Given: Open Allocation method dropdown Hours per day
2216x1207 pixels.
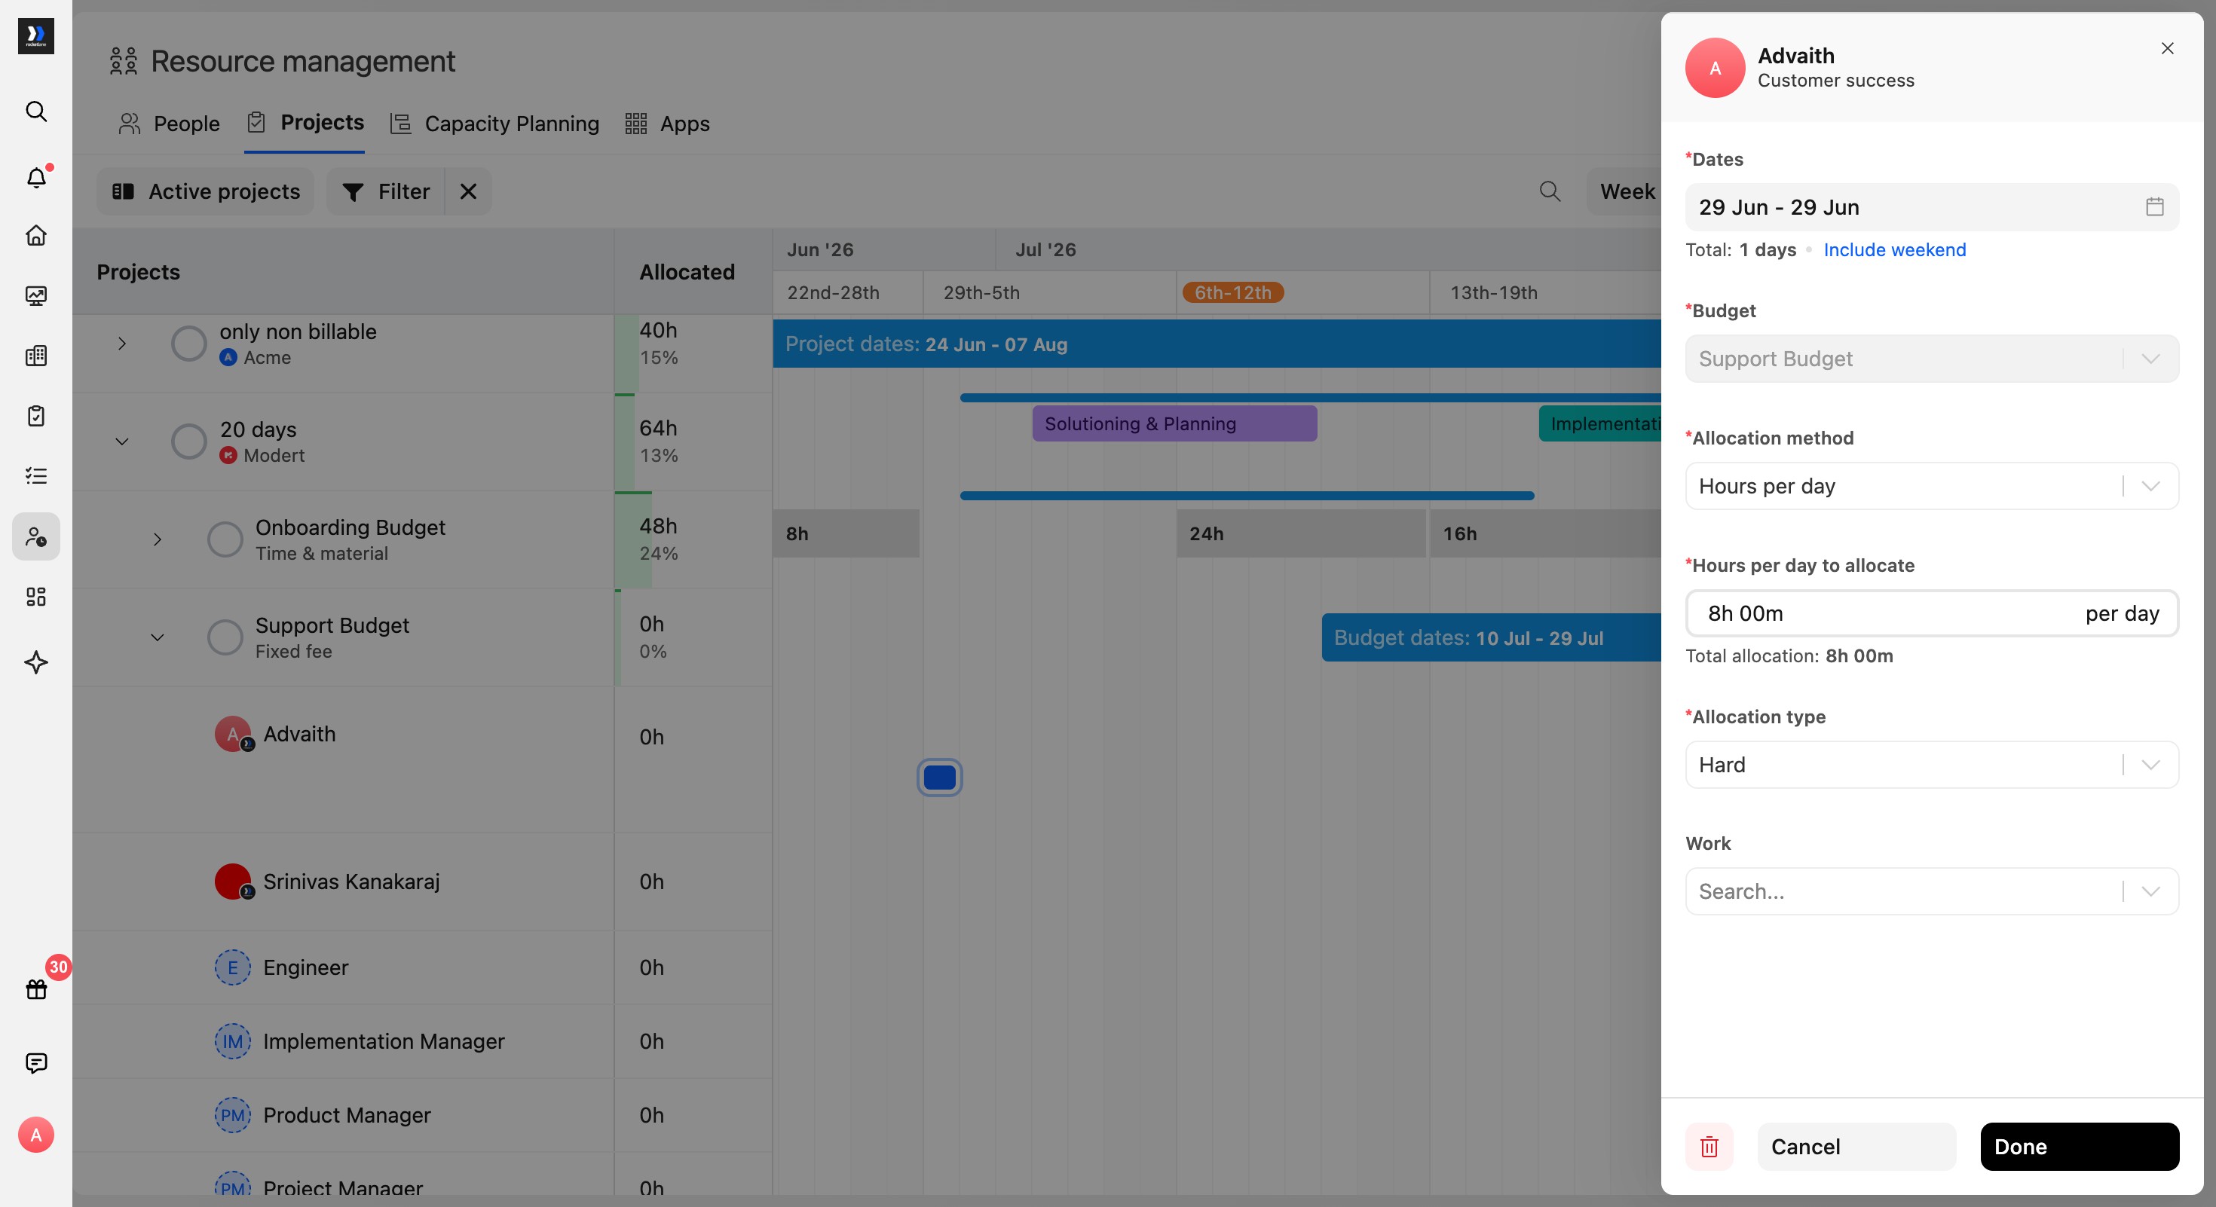Looking at the screenshot, I should (1931, 486).
